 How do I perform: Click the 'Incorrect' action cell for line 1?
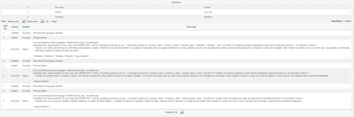coord(15,49)
